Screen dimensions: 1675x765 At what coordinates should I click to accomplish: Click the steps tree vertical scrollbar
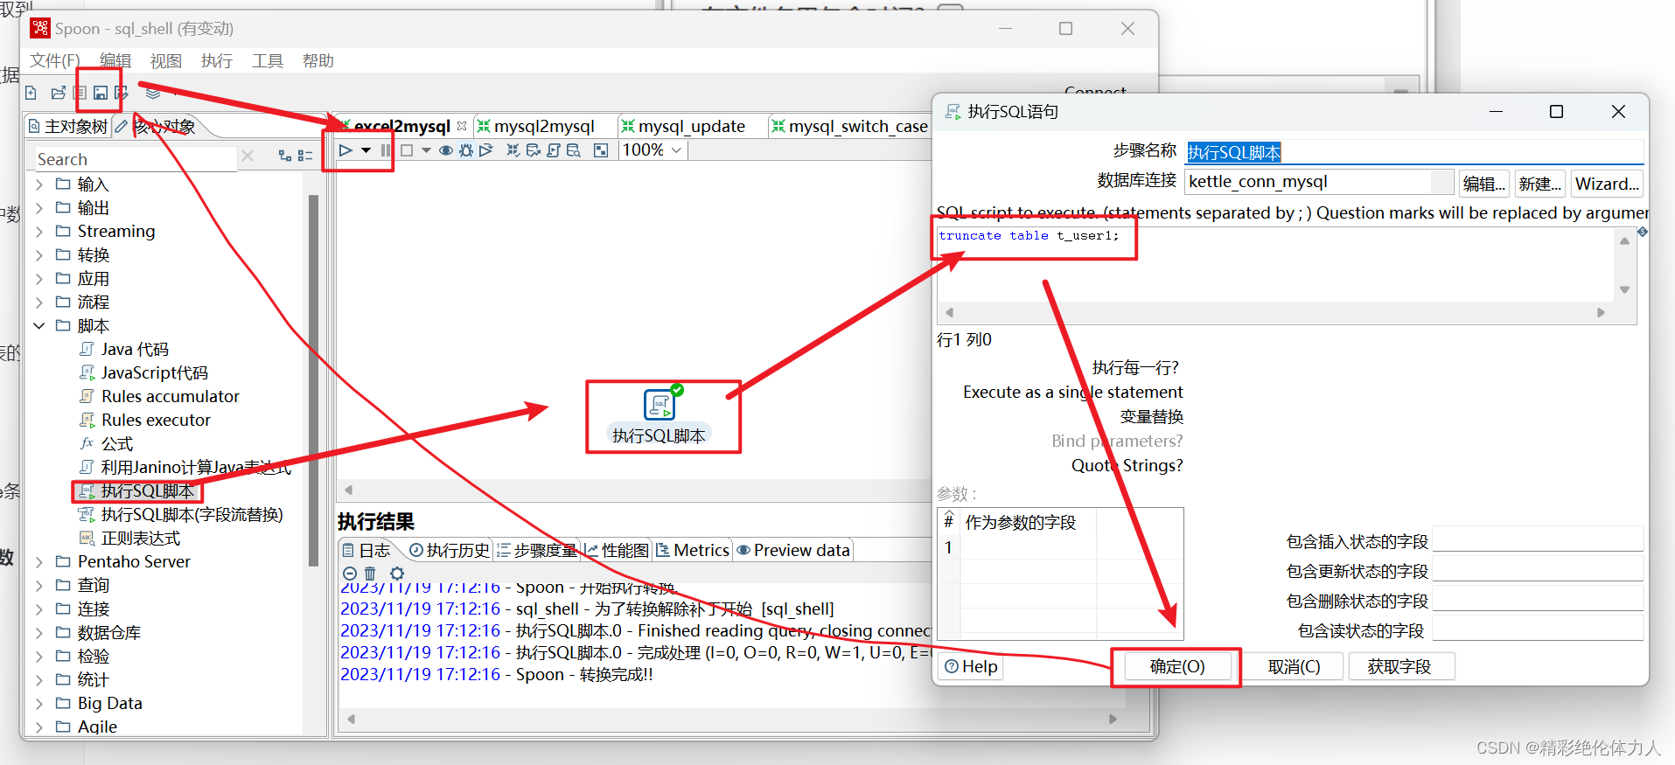(x=313, y=380)
